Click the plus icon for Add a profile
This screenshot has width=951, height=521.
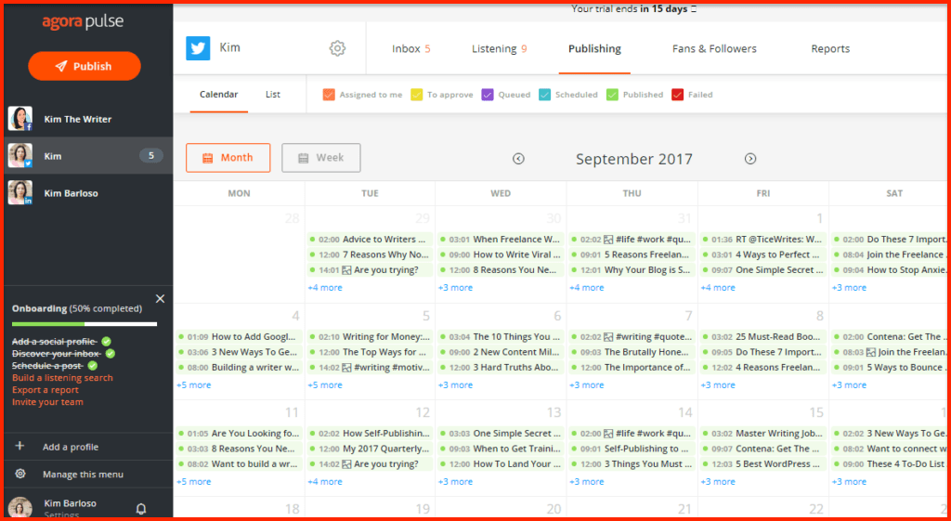20,447
